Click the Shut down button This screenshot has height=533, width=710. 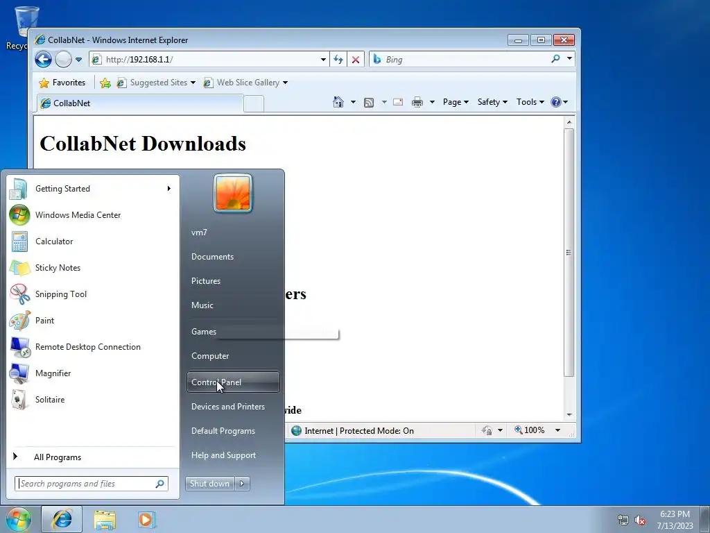[210, 484]
